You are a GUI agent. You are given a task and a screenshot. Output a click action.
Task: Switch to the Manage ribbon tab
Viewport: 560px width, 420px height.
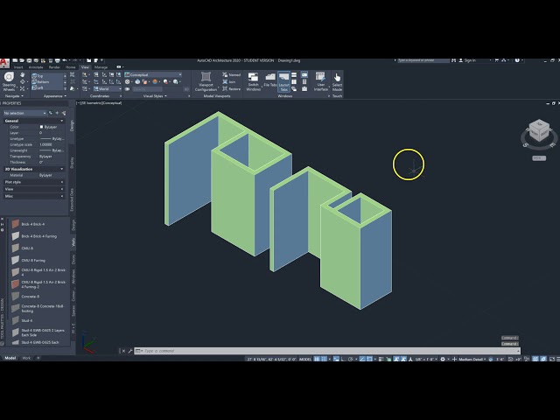pos(101,67)
